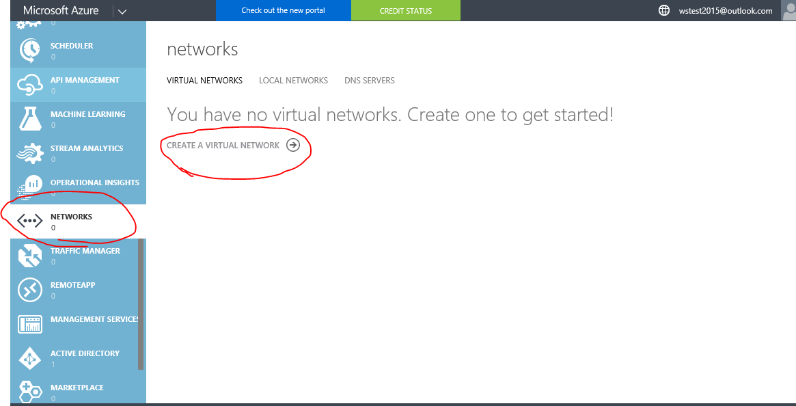Click the Operational Insights chart icon
The width and height of the screenshot is (796, 406).
[30, 187]
